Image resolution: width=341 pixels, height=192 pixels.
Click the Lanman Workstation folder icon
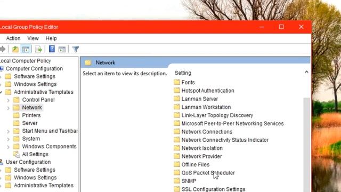(177, 107)
